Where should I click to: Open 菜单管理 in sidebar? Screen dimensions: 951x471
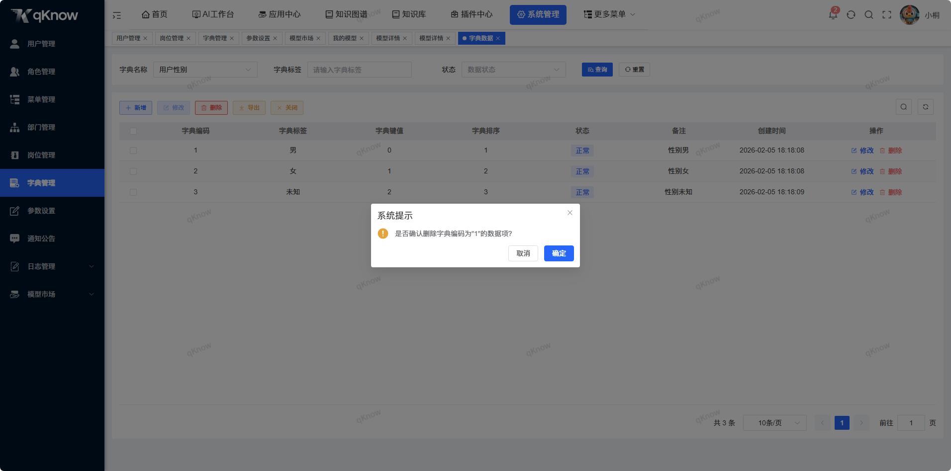(52, 99)
